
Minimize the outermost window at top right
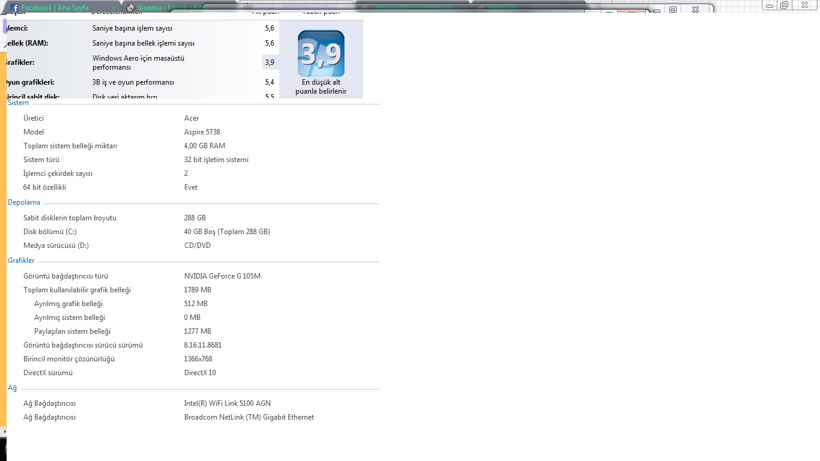(770, 5)
